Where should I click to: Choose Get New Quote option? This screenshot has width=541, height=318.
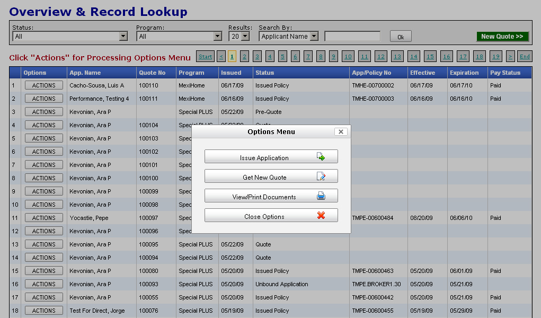tap(271, 176)
